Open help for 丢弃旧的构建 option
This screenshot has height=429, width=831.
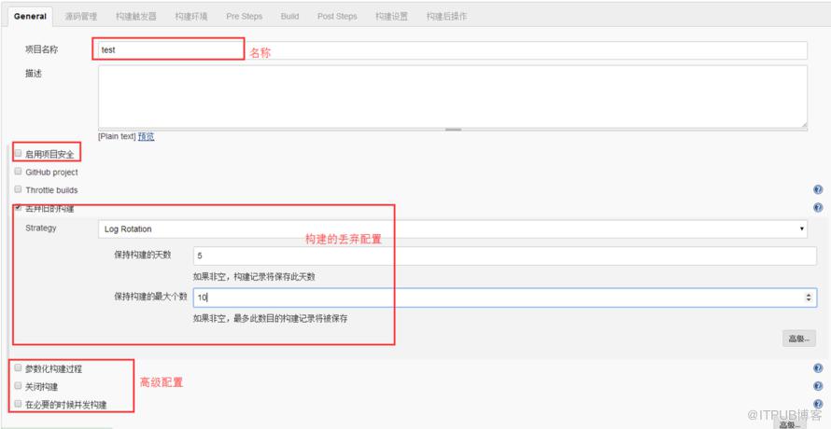click(818, 208)
